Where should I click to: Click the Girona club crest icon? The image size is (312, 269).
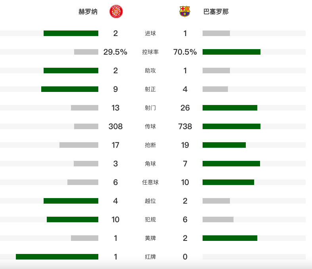pos(115,12)
